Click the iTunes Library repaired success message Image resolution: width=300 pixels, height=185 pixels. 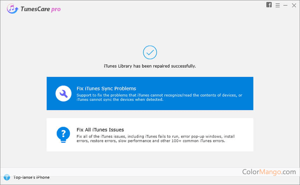(150, 66)
